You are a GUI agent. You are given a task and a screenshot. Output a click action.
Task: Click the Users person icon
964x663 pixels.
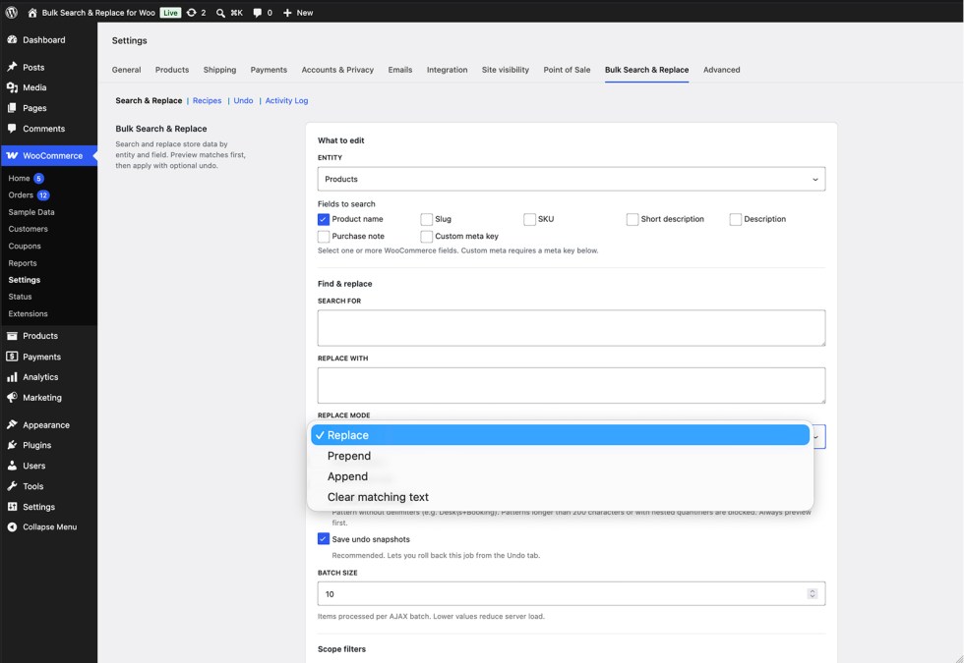point(12,466)
